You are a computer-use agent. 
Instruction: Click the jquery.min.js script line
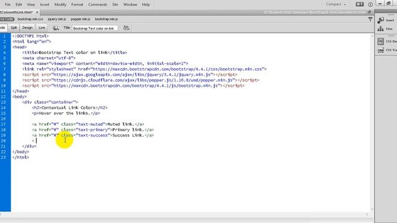click(x=130, y=74)
